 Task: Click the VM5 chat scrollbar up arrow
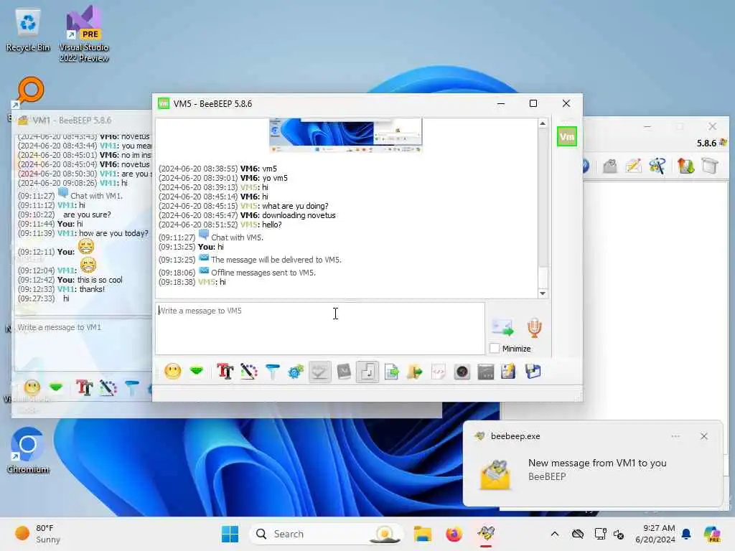coord(543,123)
